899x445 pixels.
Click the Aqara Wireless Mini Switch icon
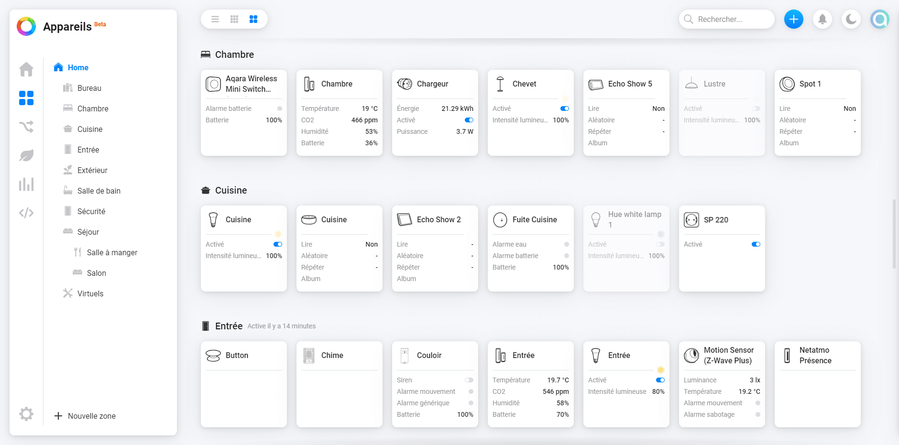[213, 84]
